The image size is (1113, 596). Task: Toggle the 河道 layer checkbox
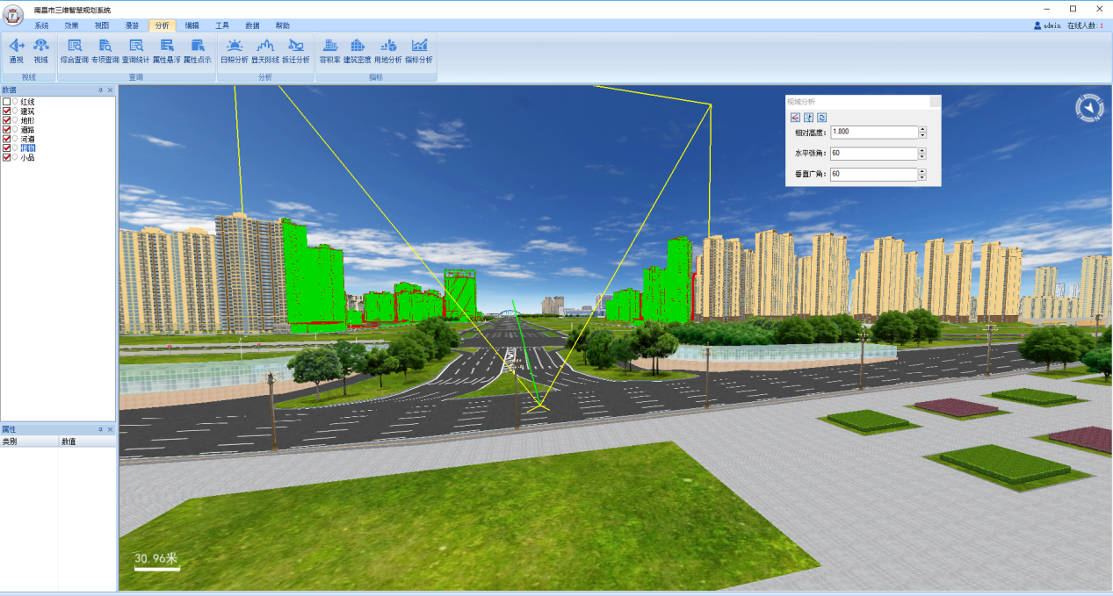click(x=7, y=139)
